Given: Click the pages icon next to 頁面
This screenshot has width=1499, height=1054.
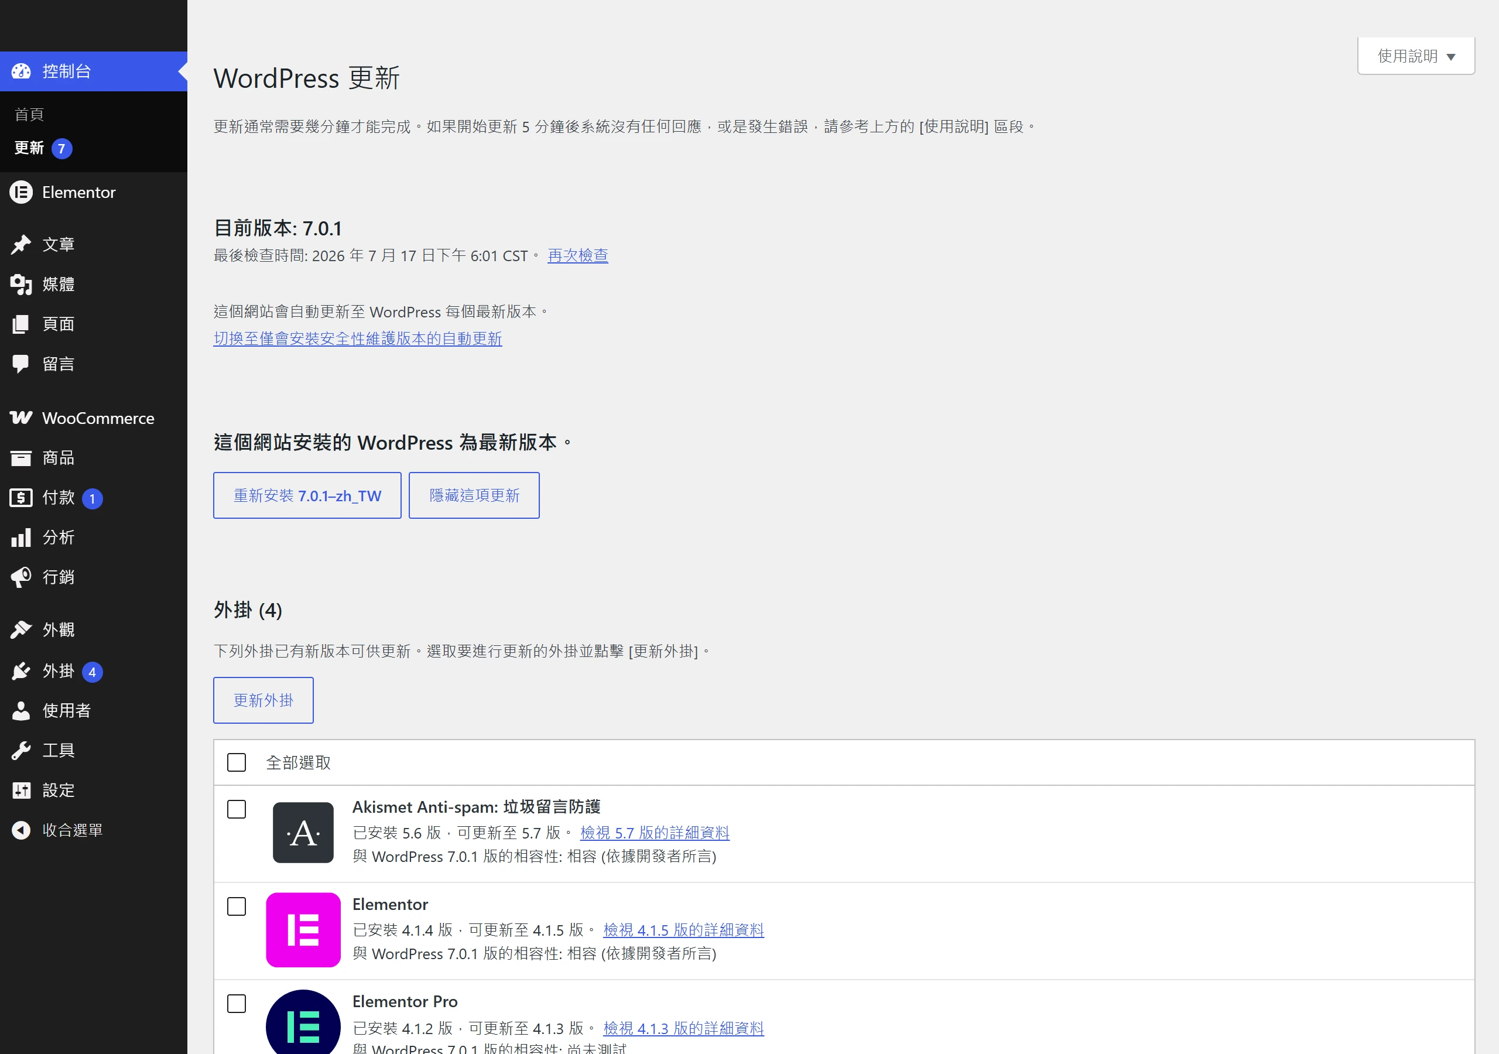Looking at the screenshot, I should coord(21,324).
